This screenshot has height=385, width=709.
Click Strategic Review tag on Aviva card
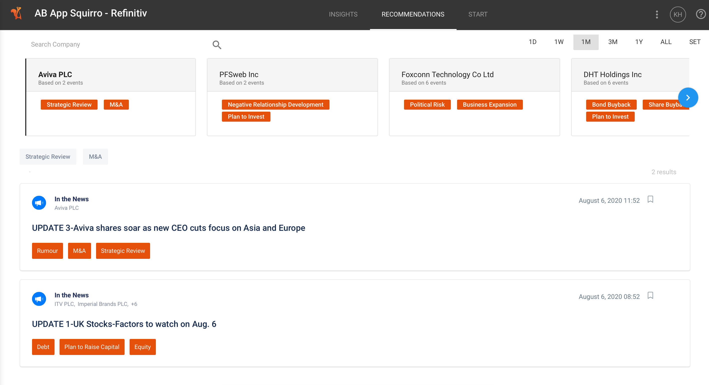coord(69,105)
